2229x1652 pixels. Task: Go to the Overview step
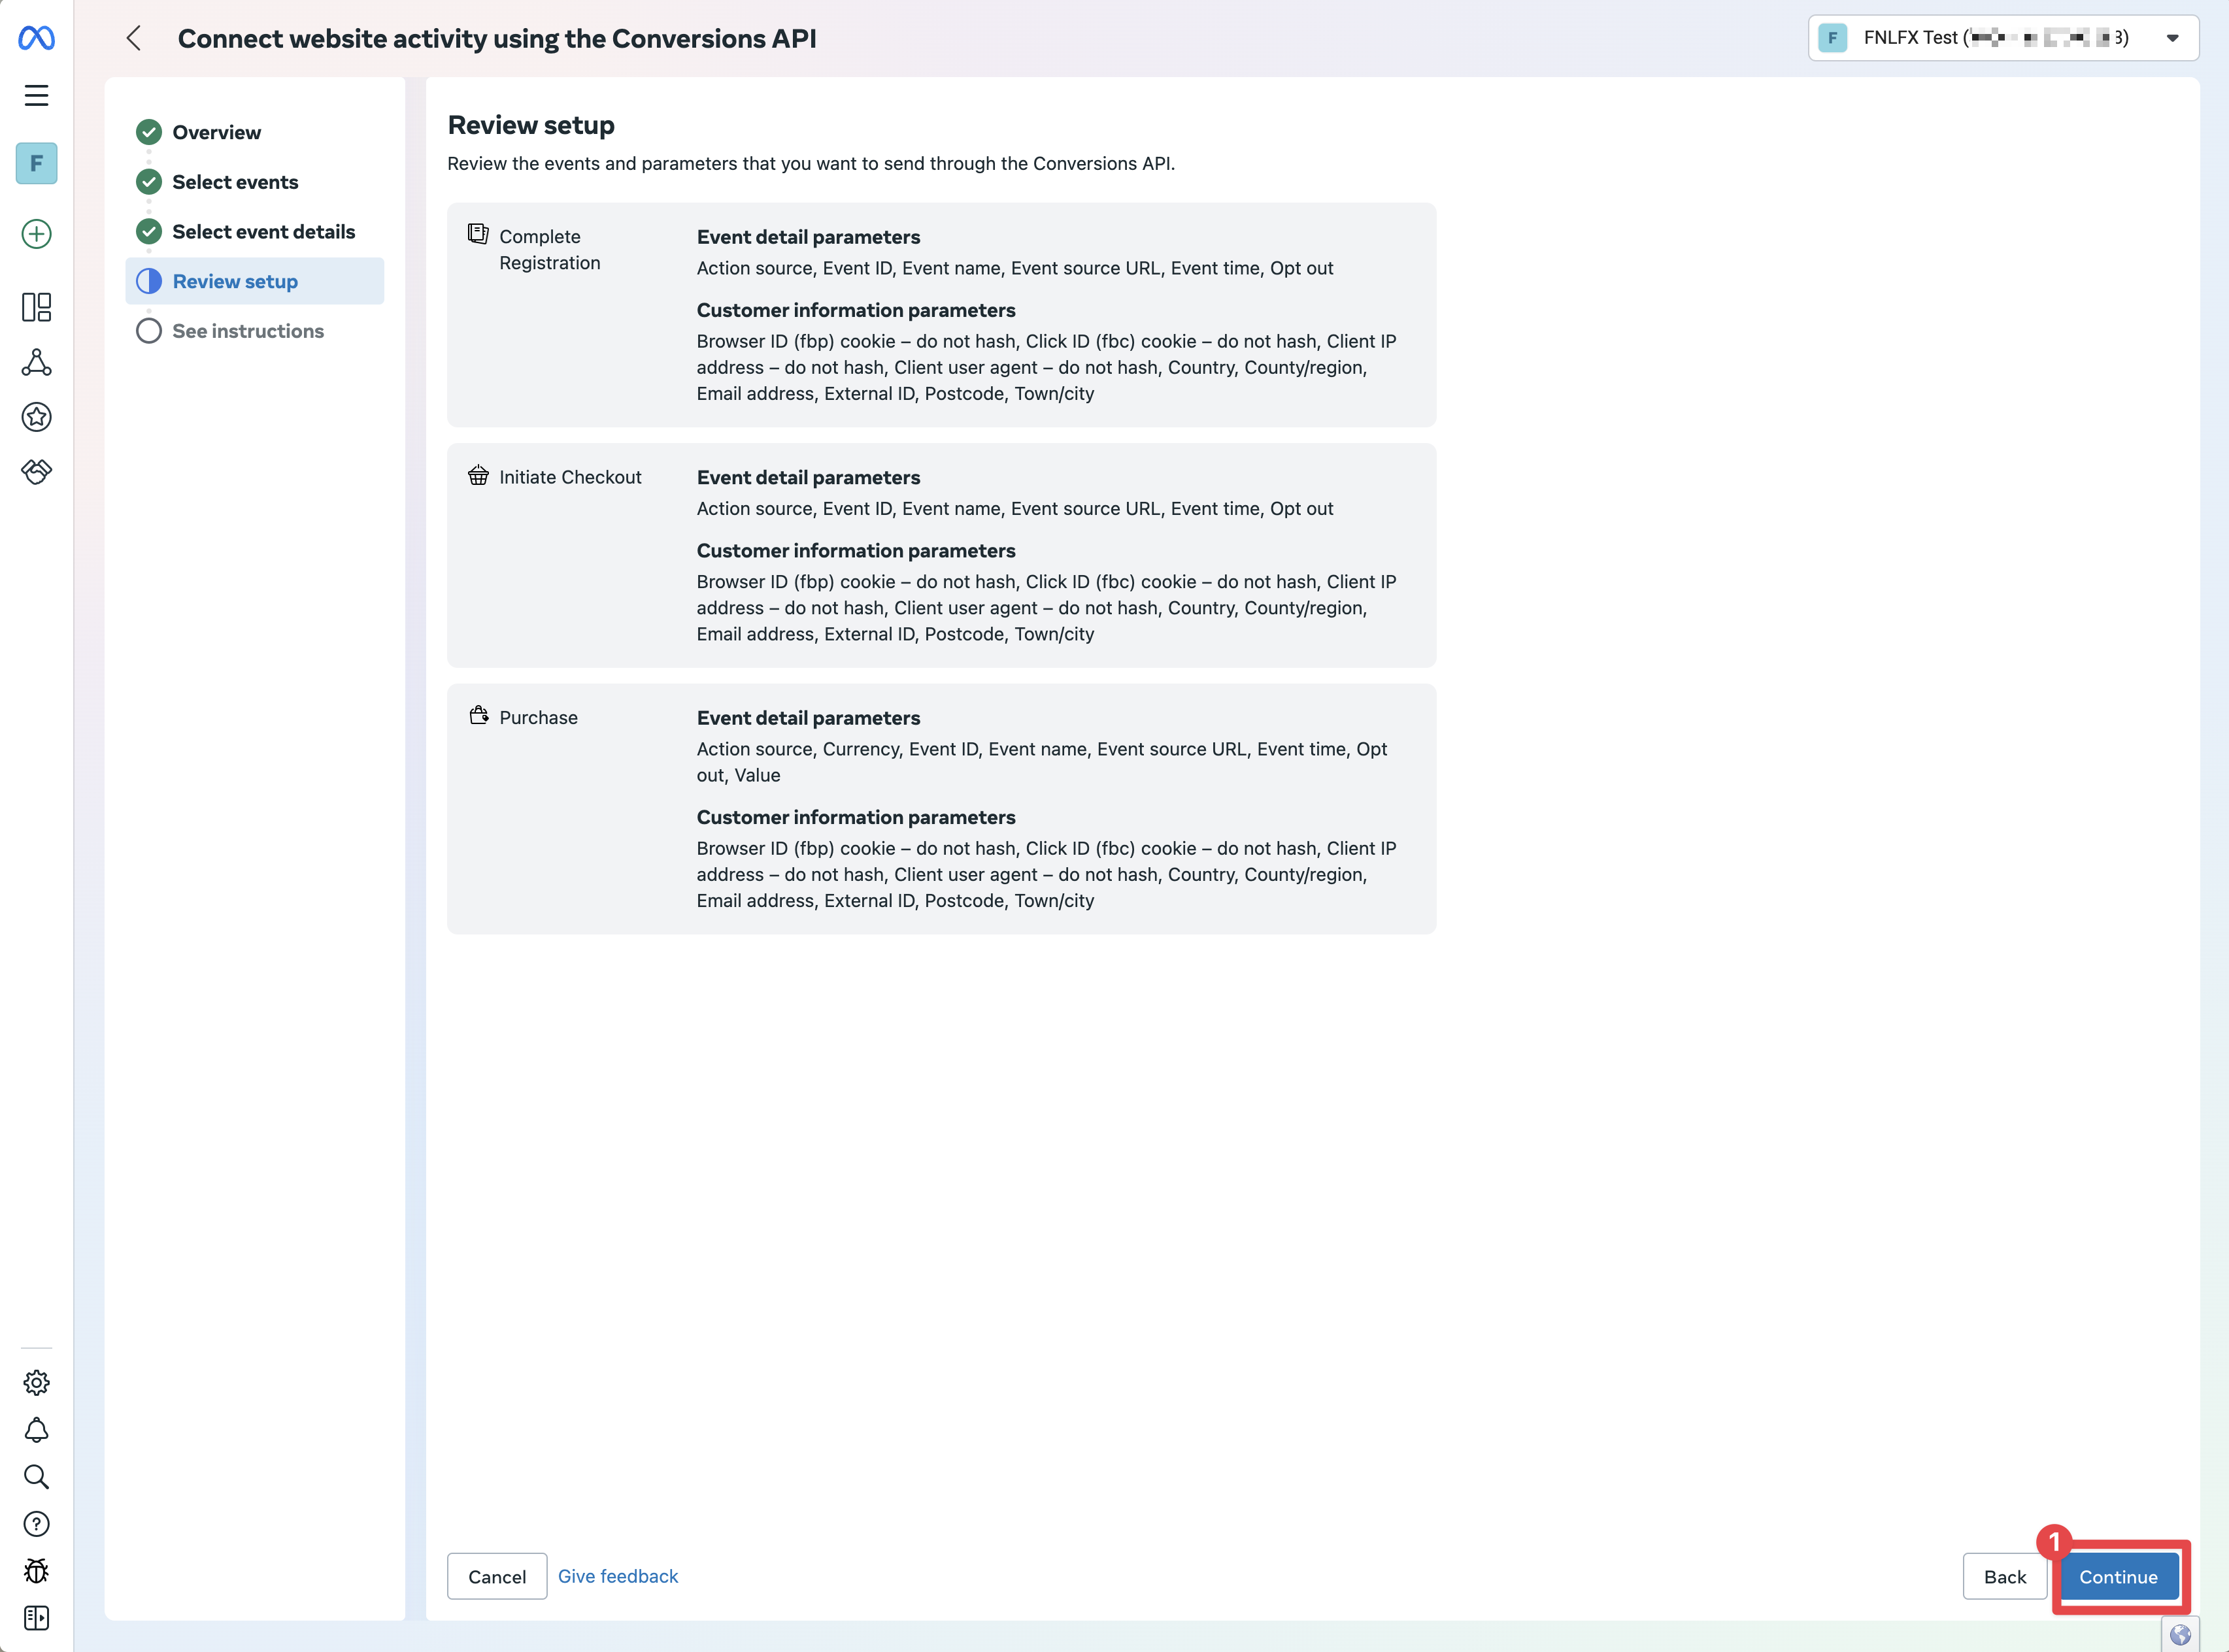[216, 132]
